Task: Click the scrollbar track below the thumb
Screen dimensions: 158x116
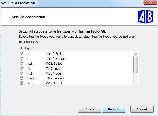Action: (x=136, y=76)
